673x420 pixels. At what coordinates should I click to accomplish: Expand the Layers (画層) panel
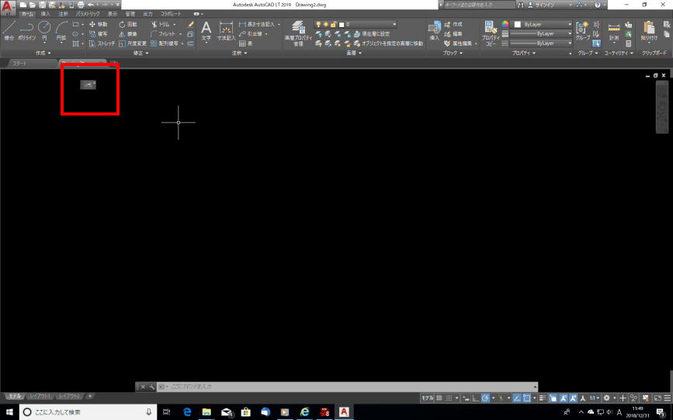coord(354,53)
